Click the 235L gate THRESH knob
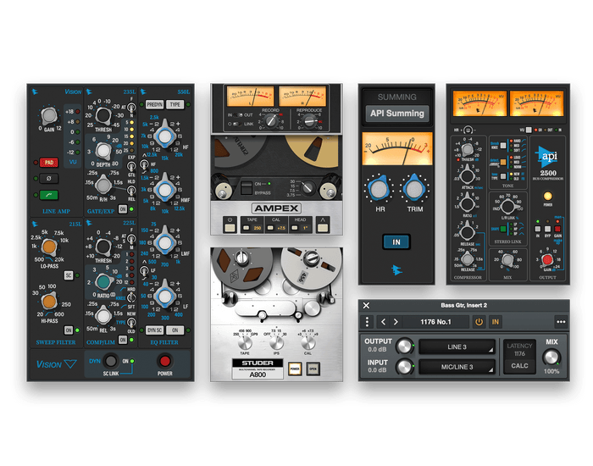This screenshot has height=466, width=593. coord(103,116)
